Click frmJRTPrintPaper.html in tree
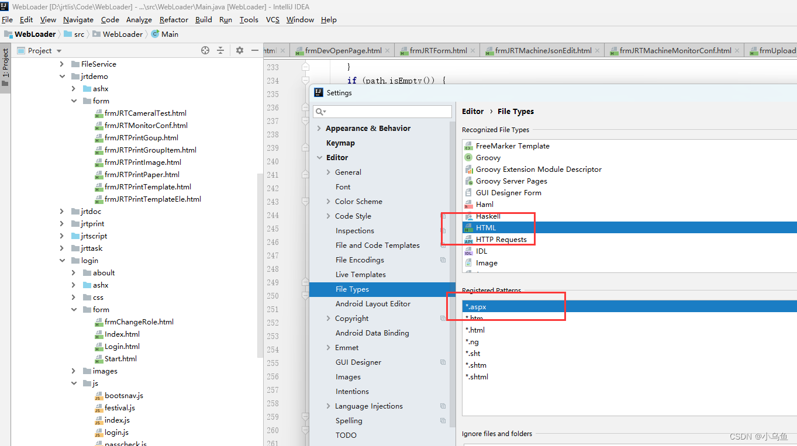797x446 pixels. (x=142, y=175)
